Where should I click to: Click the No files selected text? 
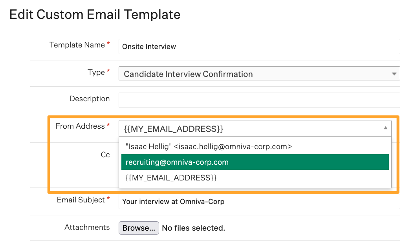[x=192, y=228]
